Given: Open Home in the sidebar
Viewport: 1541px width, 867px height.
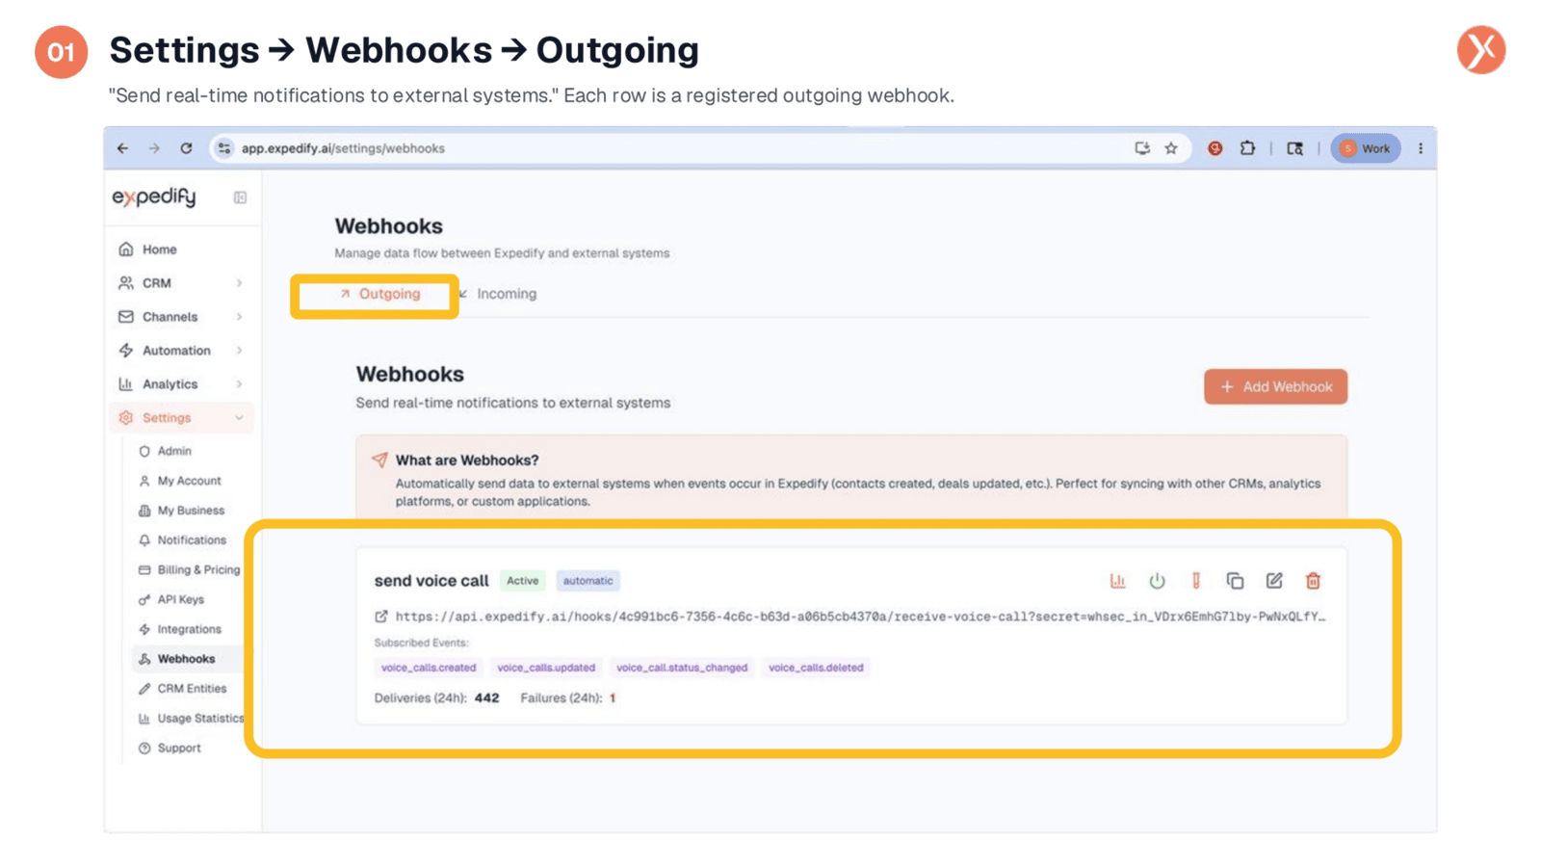Looking at the screenshot, I should click(159, 250).
